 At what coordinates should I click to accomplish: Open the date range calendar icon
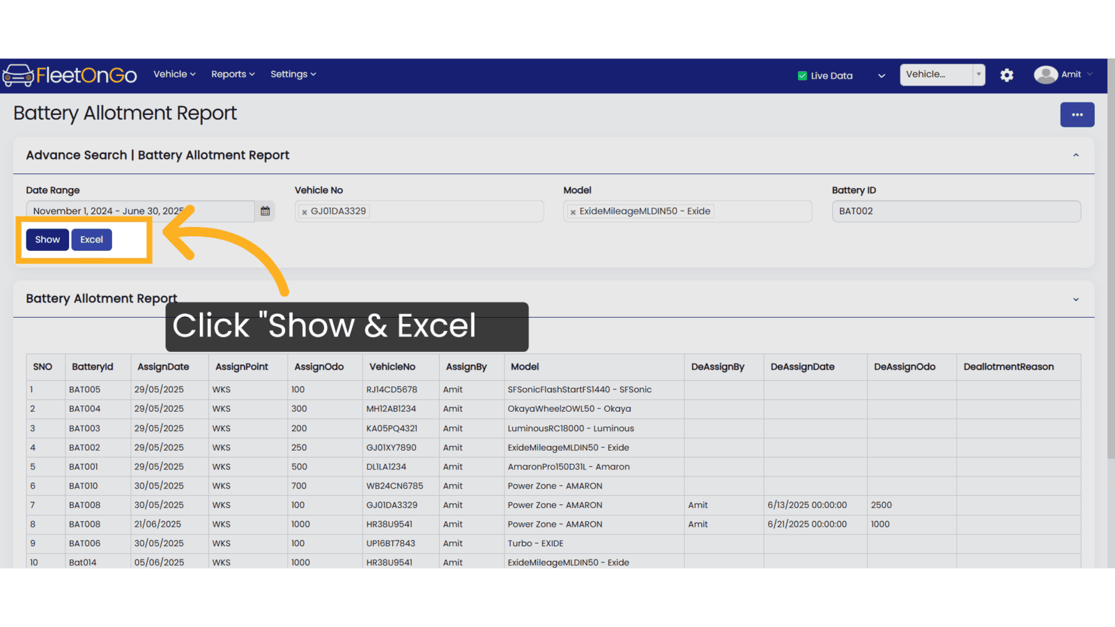point(265,211)
